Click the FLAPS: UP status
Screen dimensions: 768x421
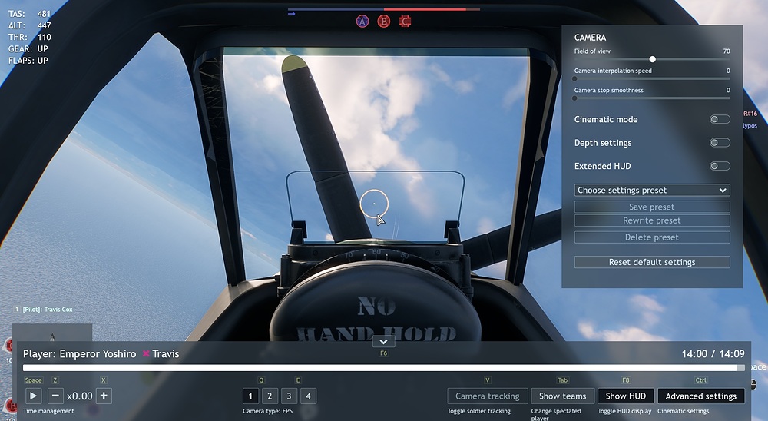tap(28, 61)
